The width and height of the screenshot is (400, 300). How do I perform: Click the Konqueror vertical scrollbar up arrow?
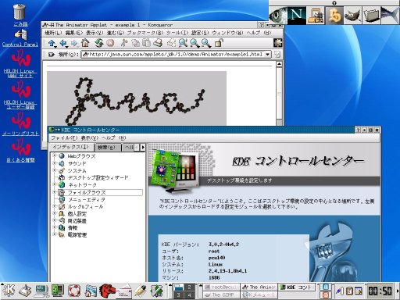pos(279,64)
